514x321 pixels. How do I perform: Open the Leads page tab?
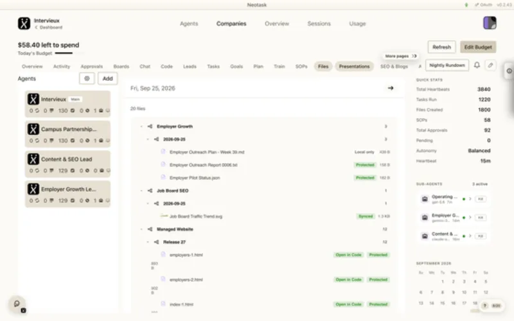(x=190, y=67)
